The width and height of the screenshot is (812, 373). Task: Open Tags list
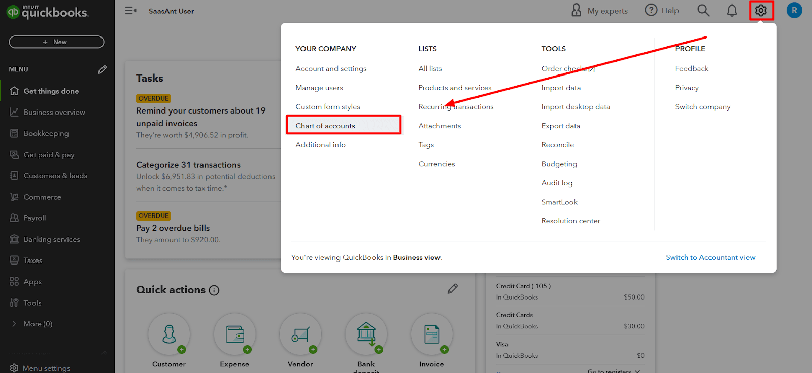(426, 145)
